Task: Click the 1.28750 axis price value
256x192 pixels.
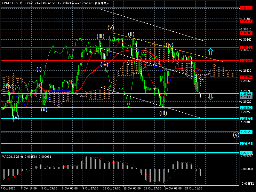Action: tap(246, 112)
